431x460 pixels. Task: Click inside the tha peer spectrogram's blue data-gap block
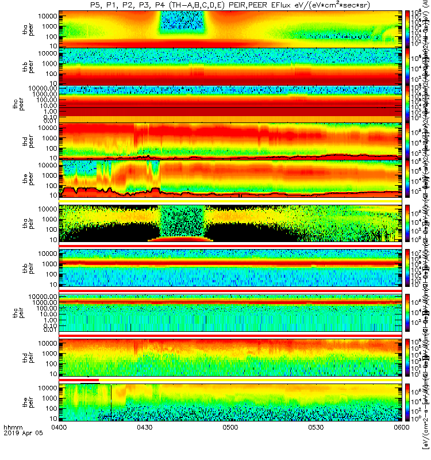pos(182,21)
